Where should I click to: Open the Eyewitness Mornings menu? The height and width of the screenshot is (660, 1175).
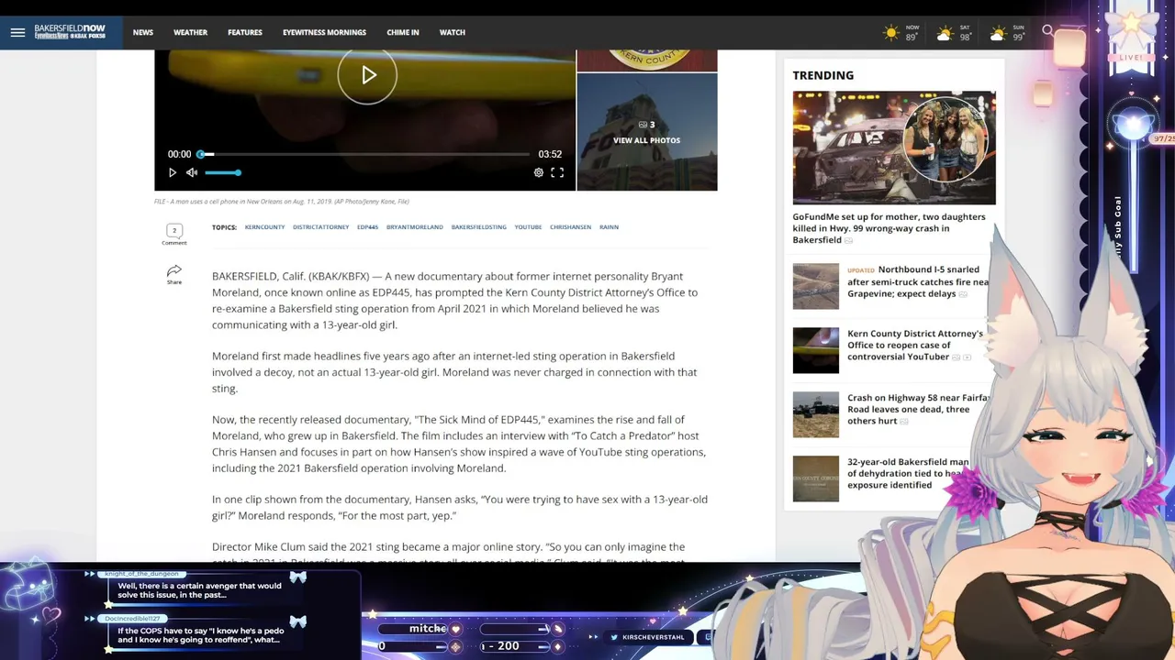324,32
